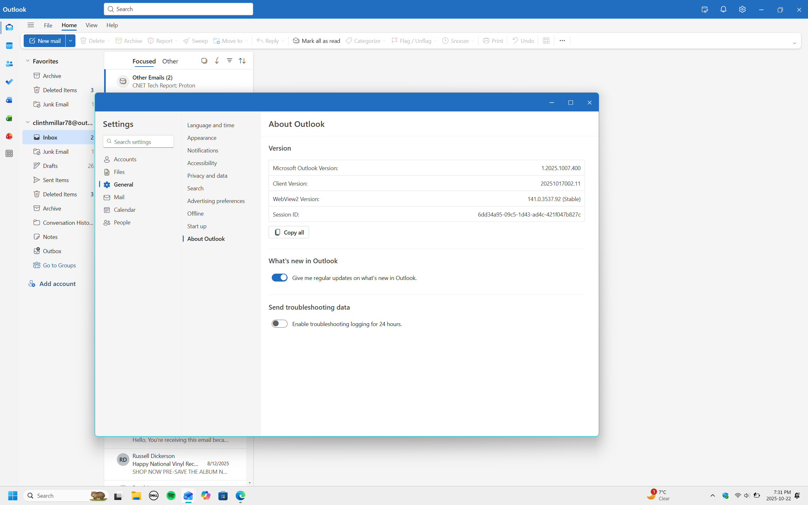
Task: Click the notification bell icon
Action: (x=723, y=9)
